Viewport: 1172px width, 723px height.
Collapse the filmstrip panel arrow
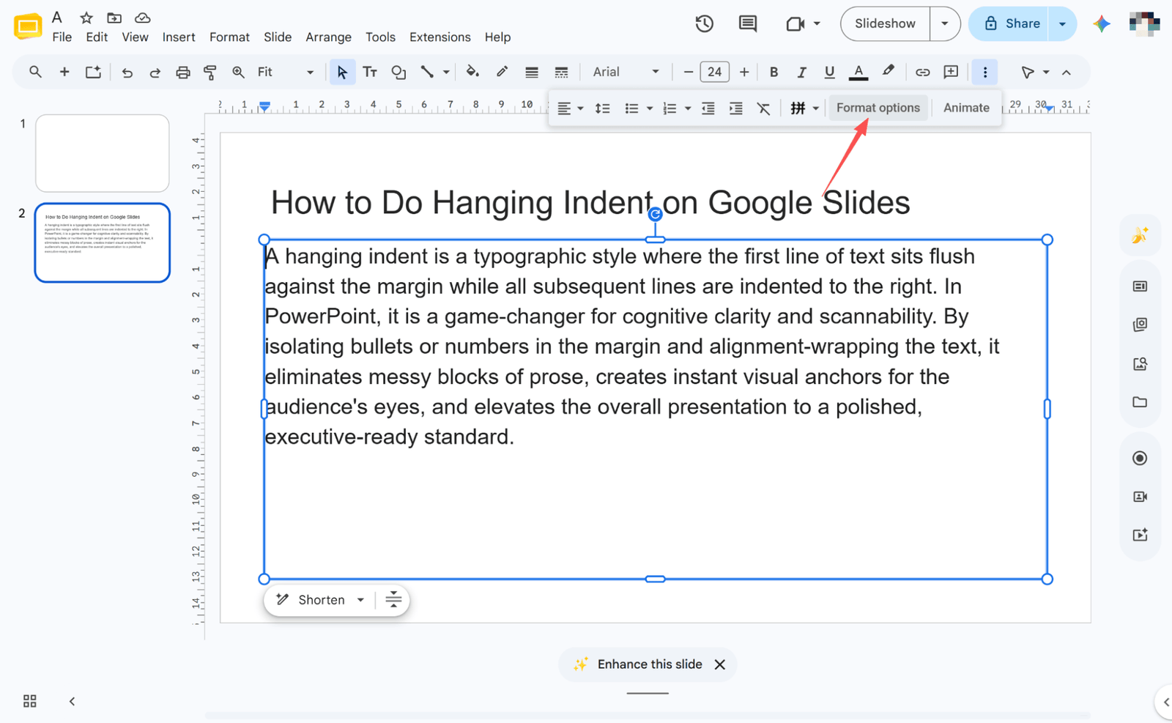click(x=72, y=701)
